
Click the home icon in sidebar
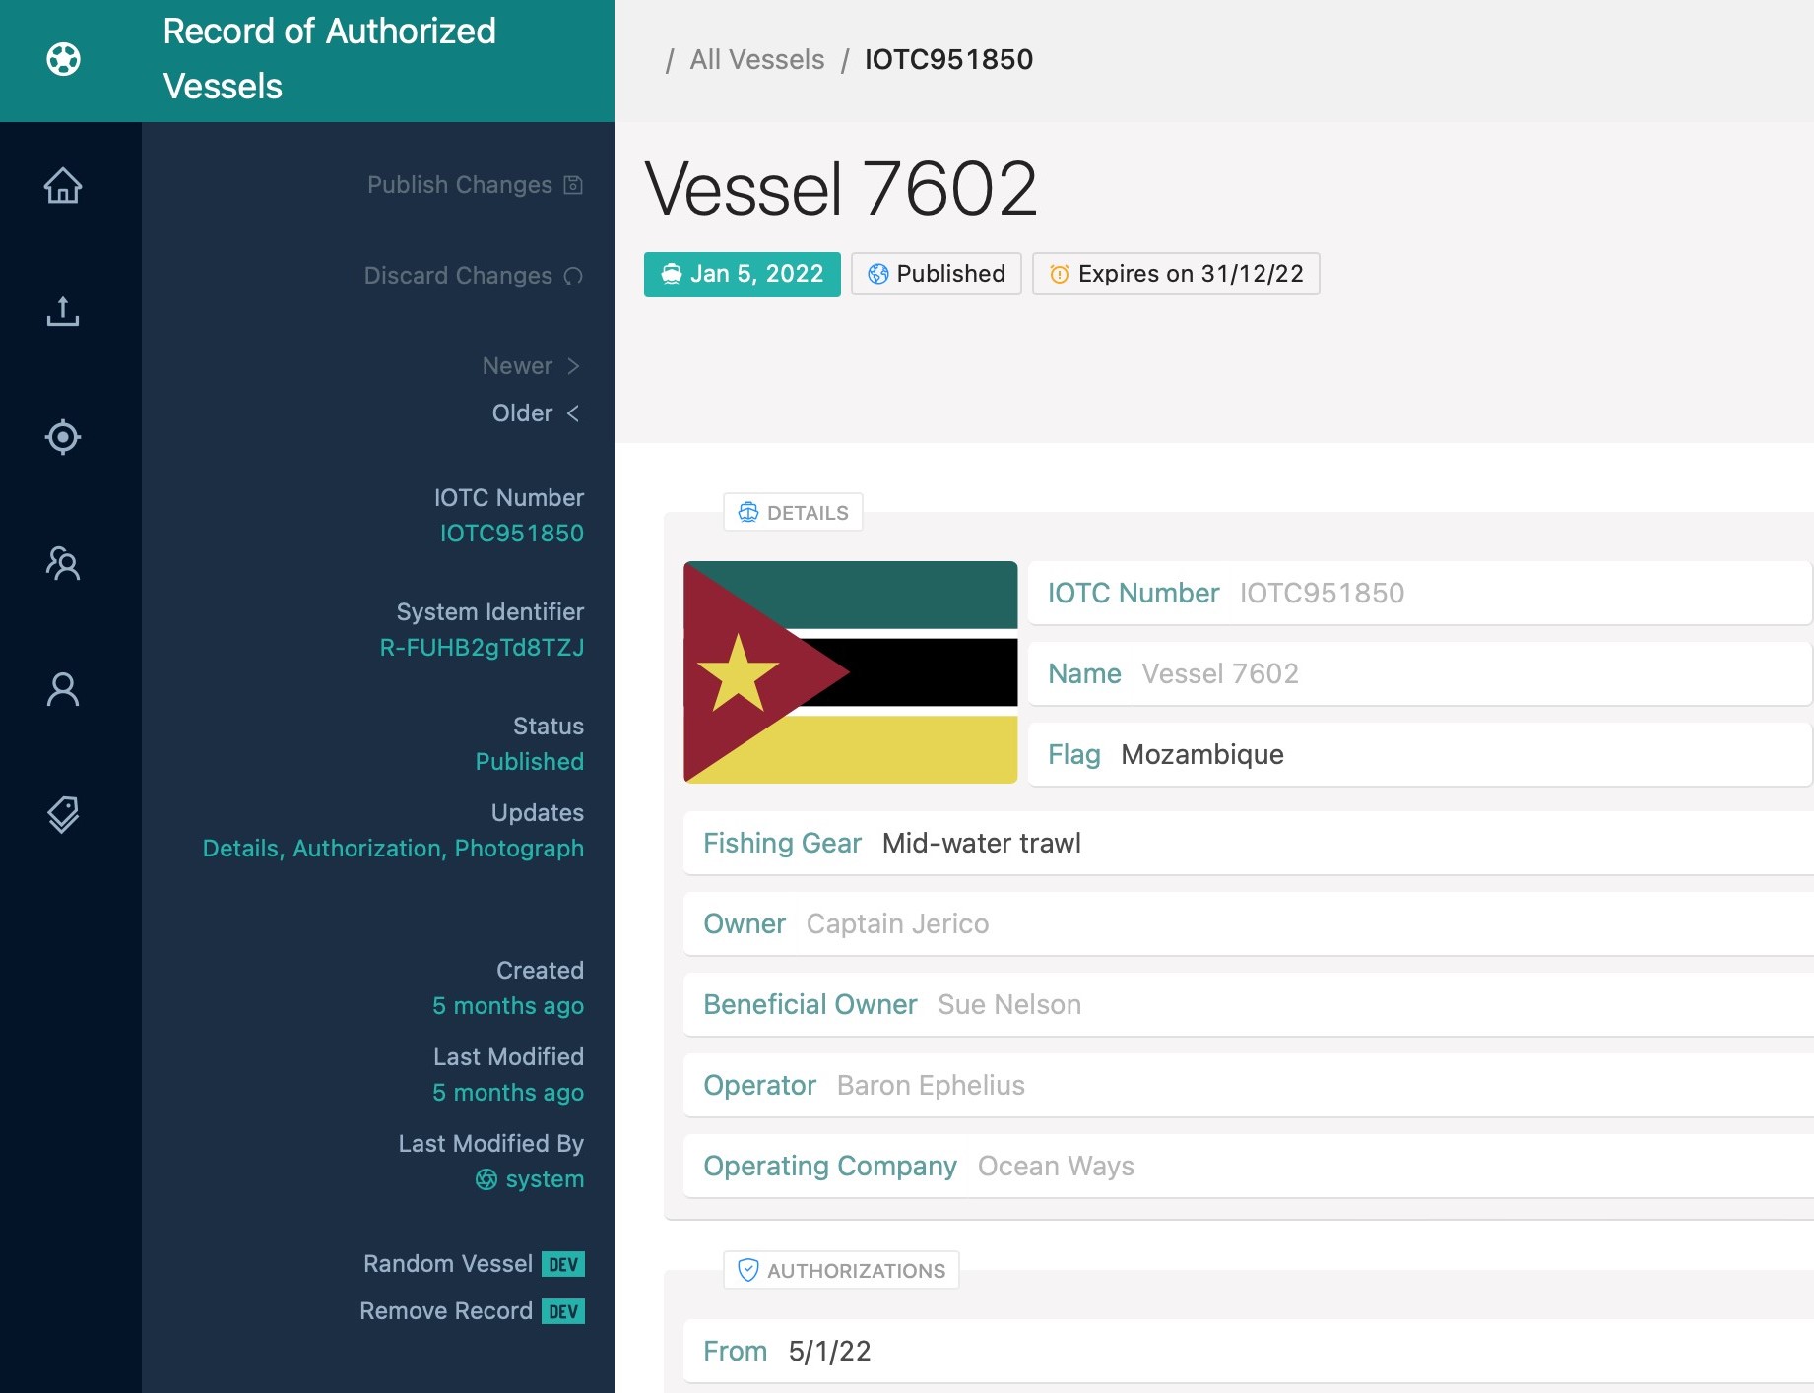tap(63, 185)
